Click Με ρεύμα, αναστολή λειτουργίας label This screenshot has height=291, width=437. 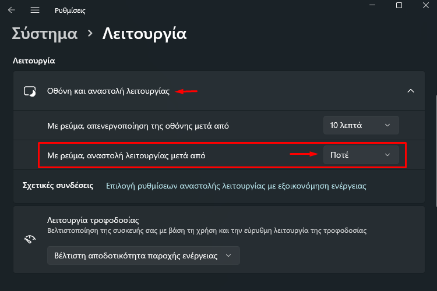tap(126, 155)
